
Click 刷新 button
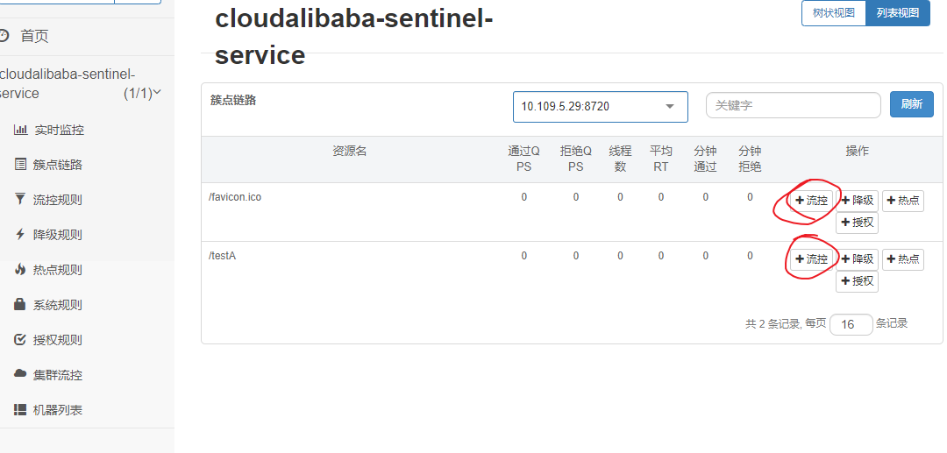pos(911,104)
